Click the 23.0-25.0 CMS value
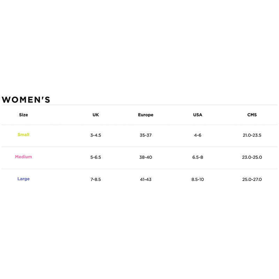This screenshot has width=279, height=279. click(252, 157)
